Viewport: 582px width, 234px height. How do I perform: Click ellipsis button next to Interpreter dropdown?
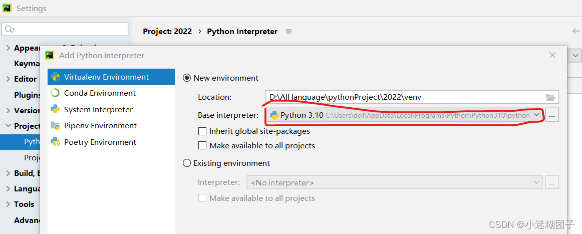coord(552,182)
